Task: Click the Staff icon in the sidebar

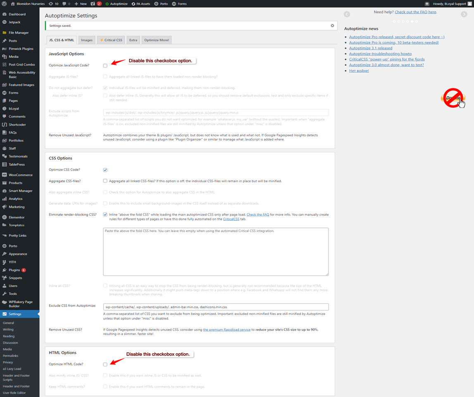Action: tap(4, 148)
